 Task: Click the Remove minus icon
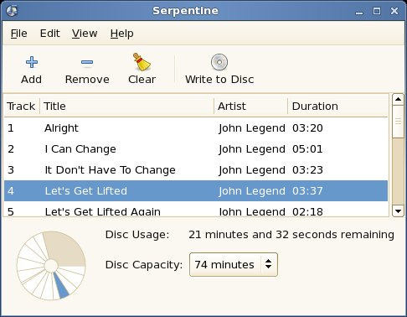click(x=87, y=62)
